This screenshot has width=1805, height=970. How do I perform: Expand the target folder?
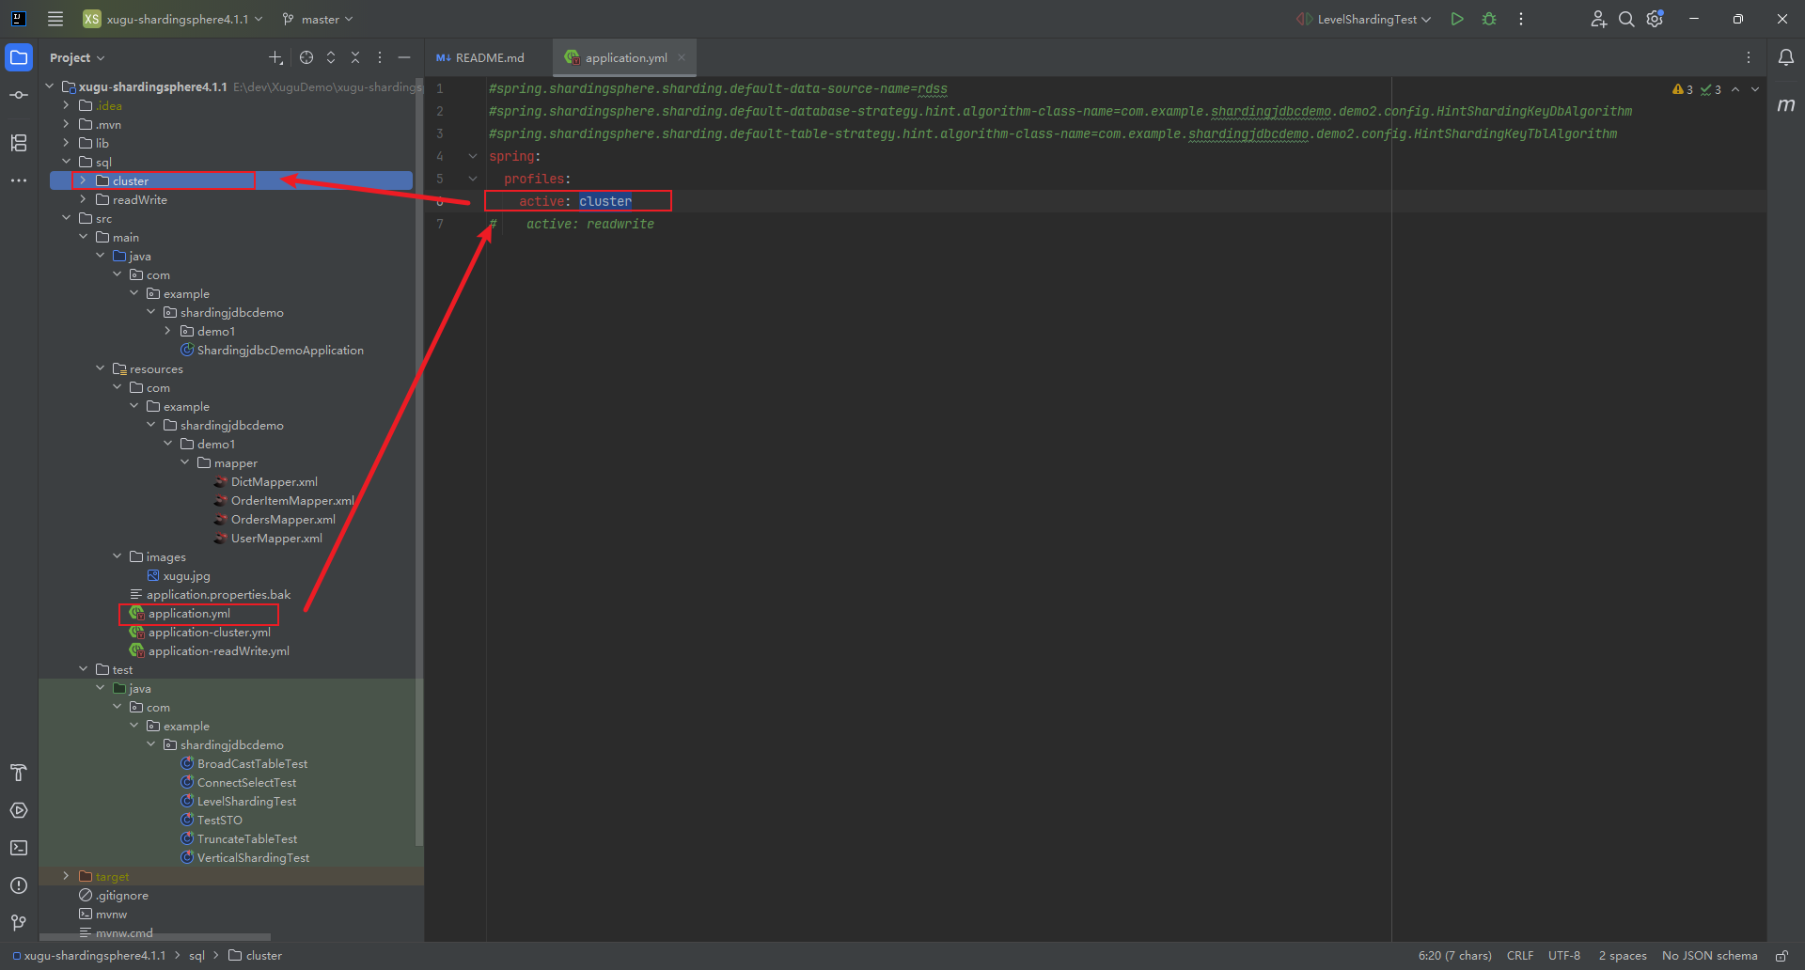[66, 876]
